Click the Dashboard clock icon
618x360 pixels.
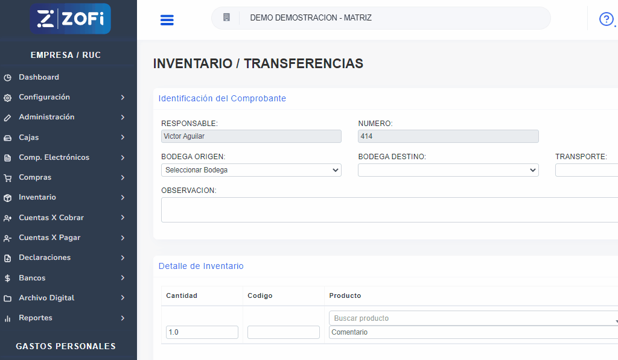click(7, 78)
